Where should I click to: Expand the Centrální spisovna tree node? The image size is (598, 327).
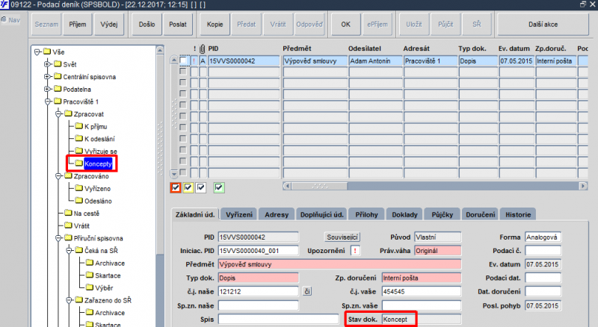pos(47,77)
